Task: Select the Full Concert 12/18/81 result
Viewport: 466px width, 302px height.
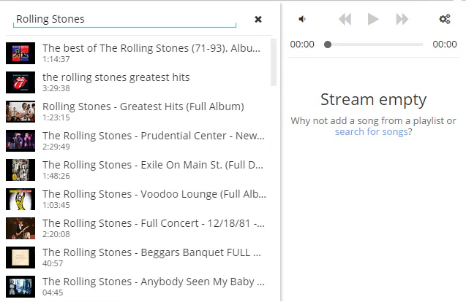Action: (x=137, y=228)
